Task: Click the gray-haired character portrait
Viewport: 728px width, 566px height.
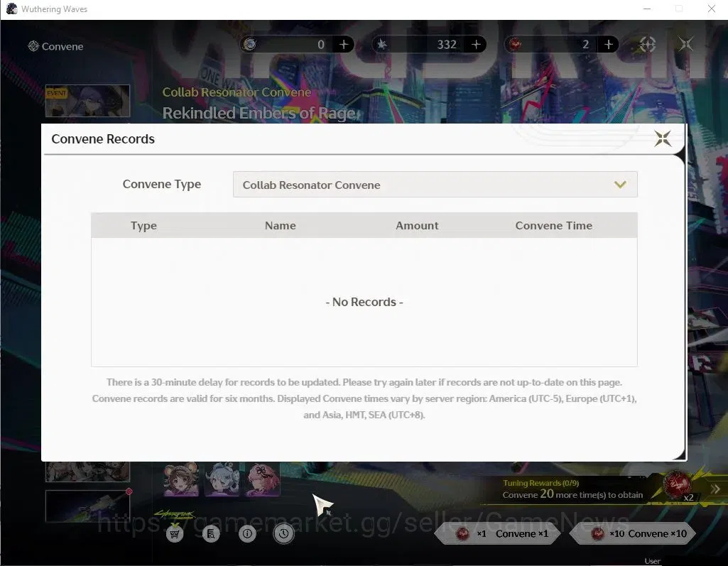Action: pyautogui.click(x=222, y=479)
